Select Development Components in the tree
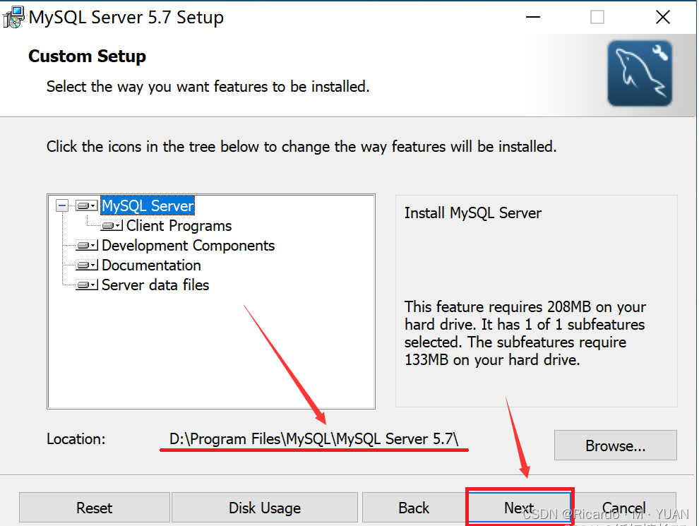Screen dimensions: 699x526 pos(188,246)
